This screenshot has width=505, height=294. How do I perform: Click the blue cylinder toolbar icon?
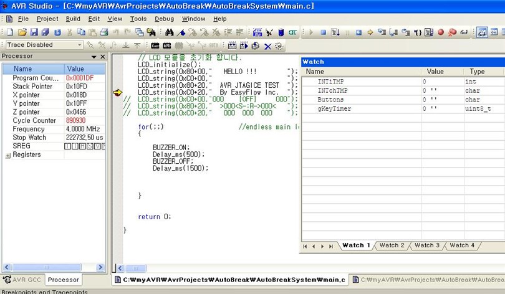click(x=281, y=32)
